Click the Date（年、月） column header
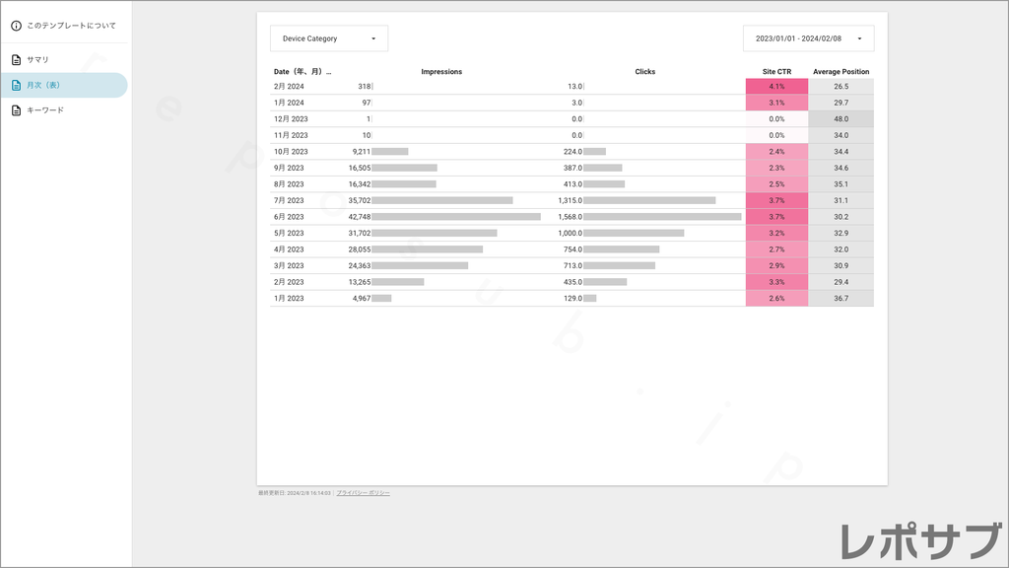 click(x=303, y=72)
